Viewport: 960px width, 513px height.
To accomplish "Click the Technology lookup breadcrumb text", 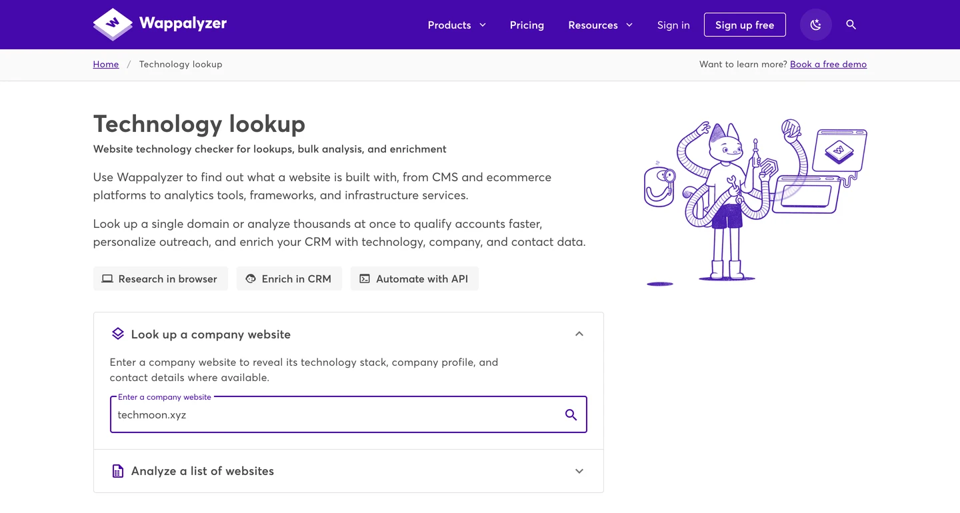I will click(x=181, y=64).
